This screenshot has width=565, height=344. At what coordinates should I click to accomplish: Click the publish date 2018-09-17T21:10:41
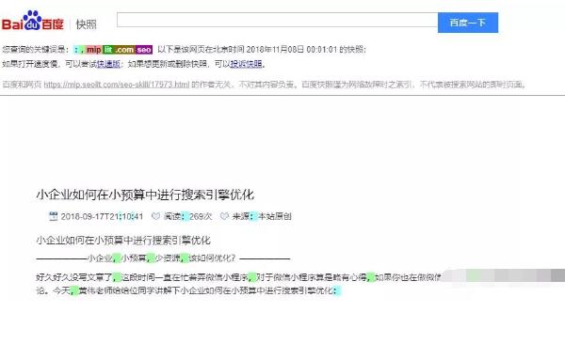click(102, 216)
